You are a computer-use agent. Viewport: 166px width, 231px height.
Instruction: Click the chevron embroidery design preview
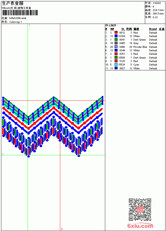53,127
